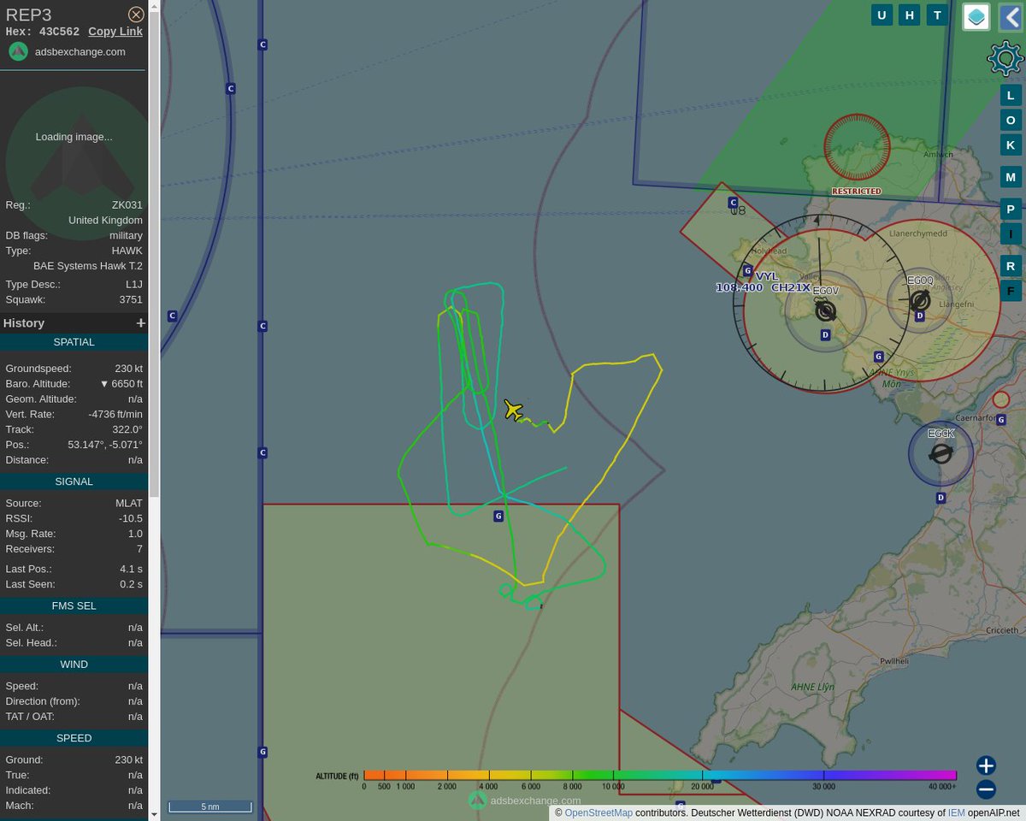This screenshot has width=1026, height=821.
Task: Toggle aircraft labels with the L button
Action: click(x=1010, y=95)
